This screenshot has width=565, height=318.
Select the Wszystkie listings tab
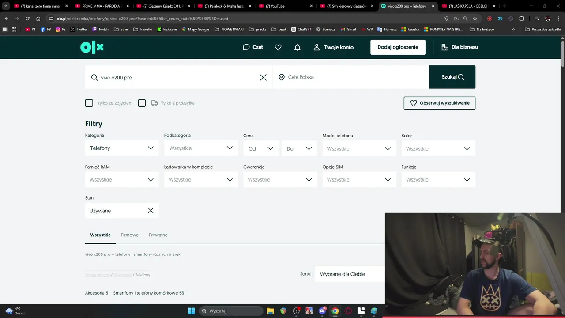point(100,235)
